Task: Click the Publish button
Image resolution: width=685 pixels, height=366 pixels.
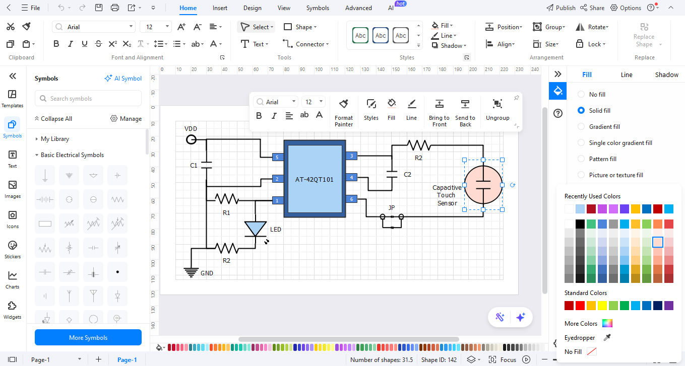Action: coord(561,8)
